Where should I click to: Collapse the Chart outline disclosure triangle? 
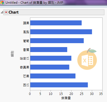click(x=2, y=12)
